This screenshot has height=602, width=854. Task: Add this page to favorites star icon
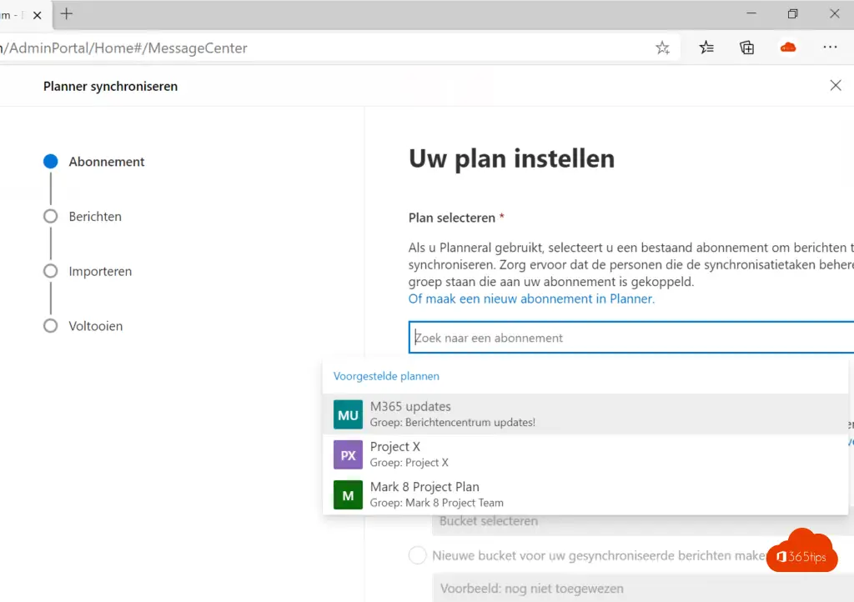662,48
